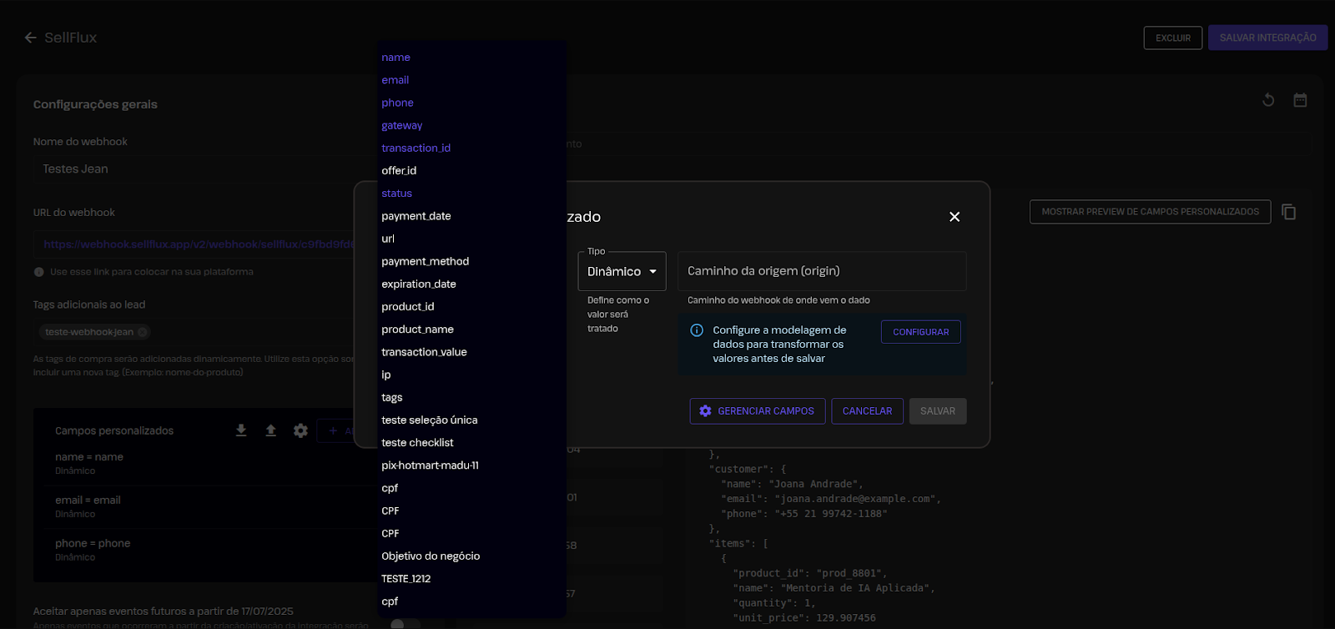Viewport: 1335px width, 629px height.
Task: Focus the Caminho da origem input field
Action: pos(822,271)
